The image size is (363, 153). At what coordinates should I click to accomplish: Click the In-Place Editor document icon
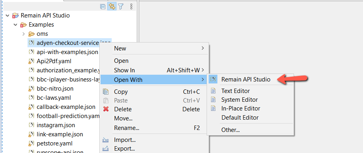coord(213,108)
